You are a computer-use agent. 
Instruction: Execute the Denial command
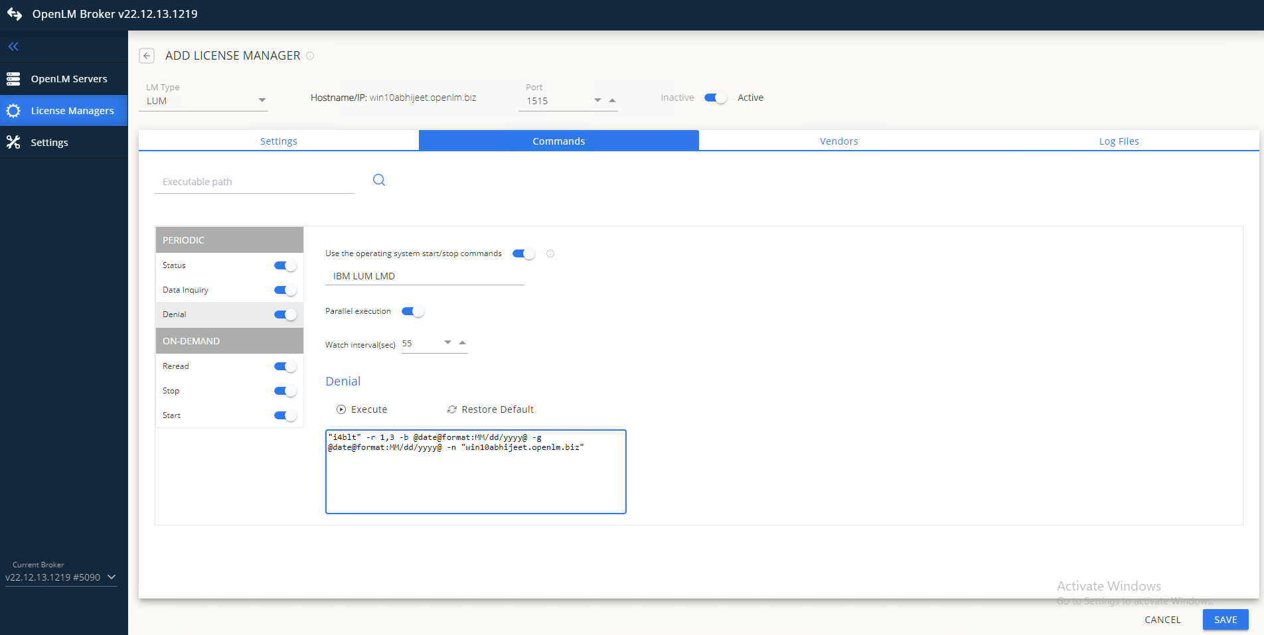(361, 409)
